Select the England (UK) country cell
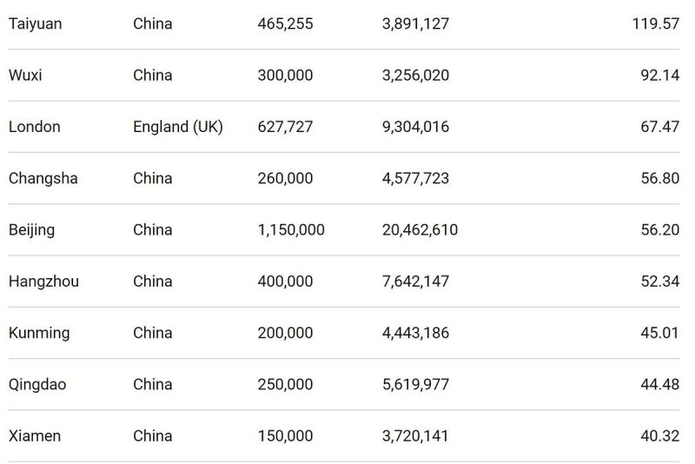 (177, 127)
